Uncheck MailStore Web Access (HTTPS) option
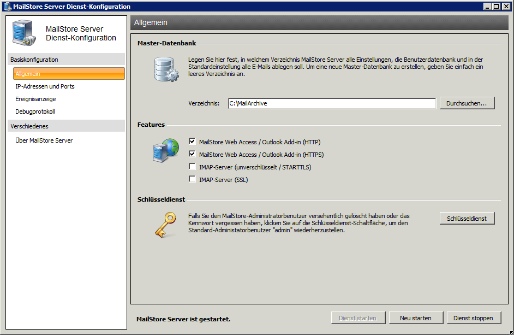The width and height of the screenshot is (514, 335). tap(192, 155)
